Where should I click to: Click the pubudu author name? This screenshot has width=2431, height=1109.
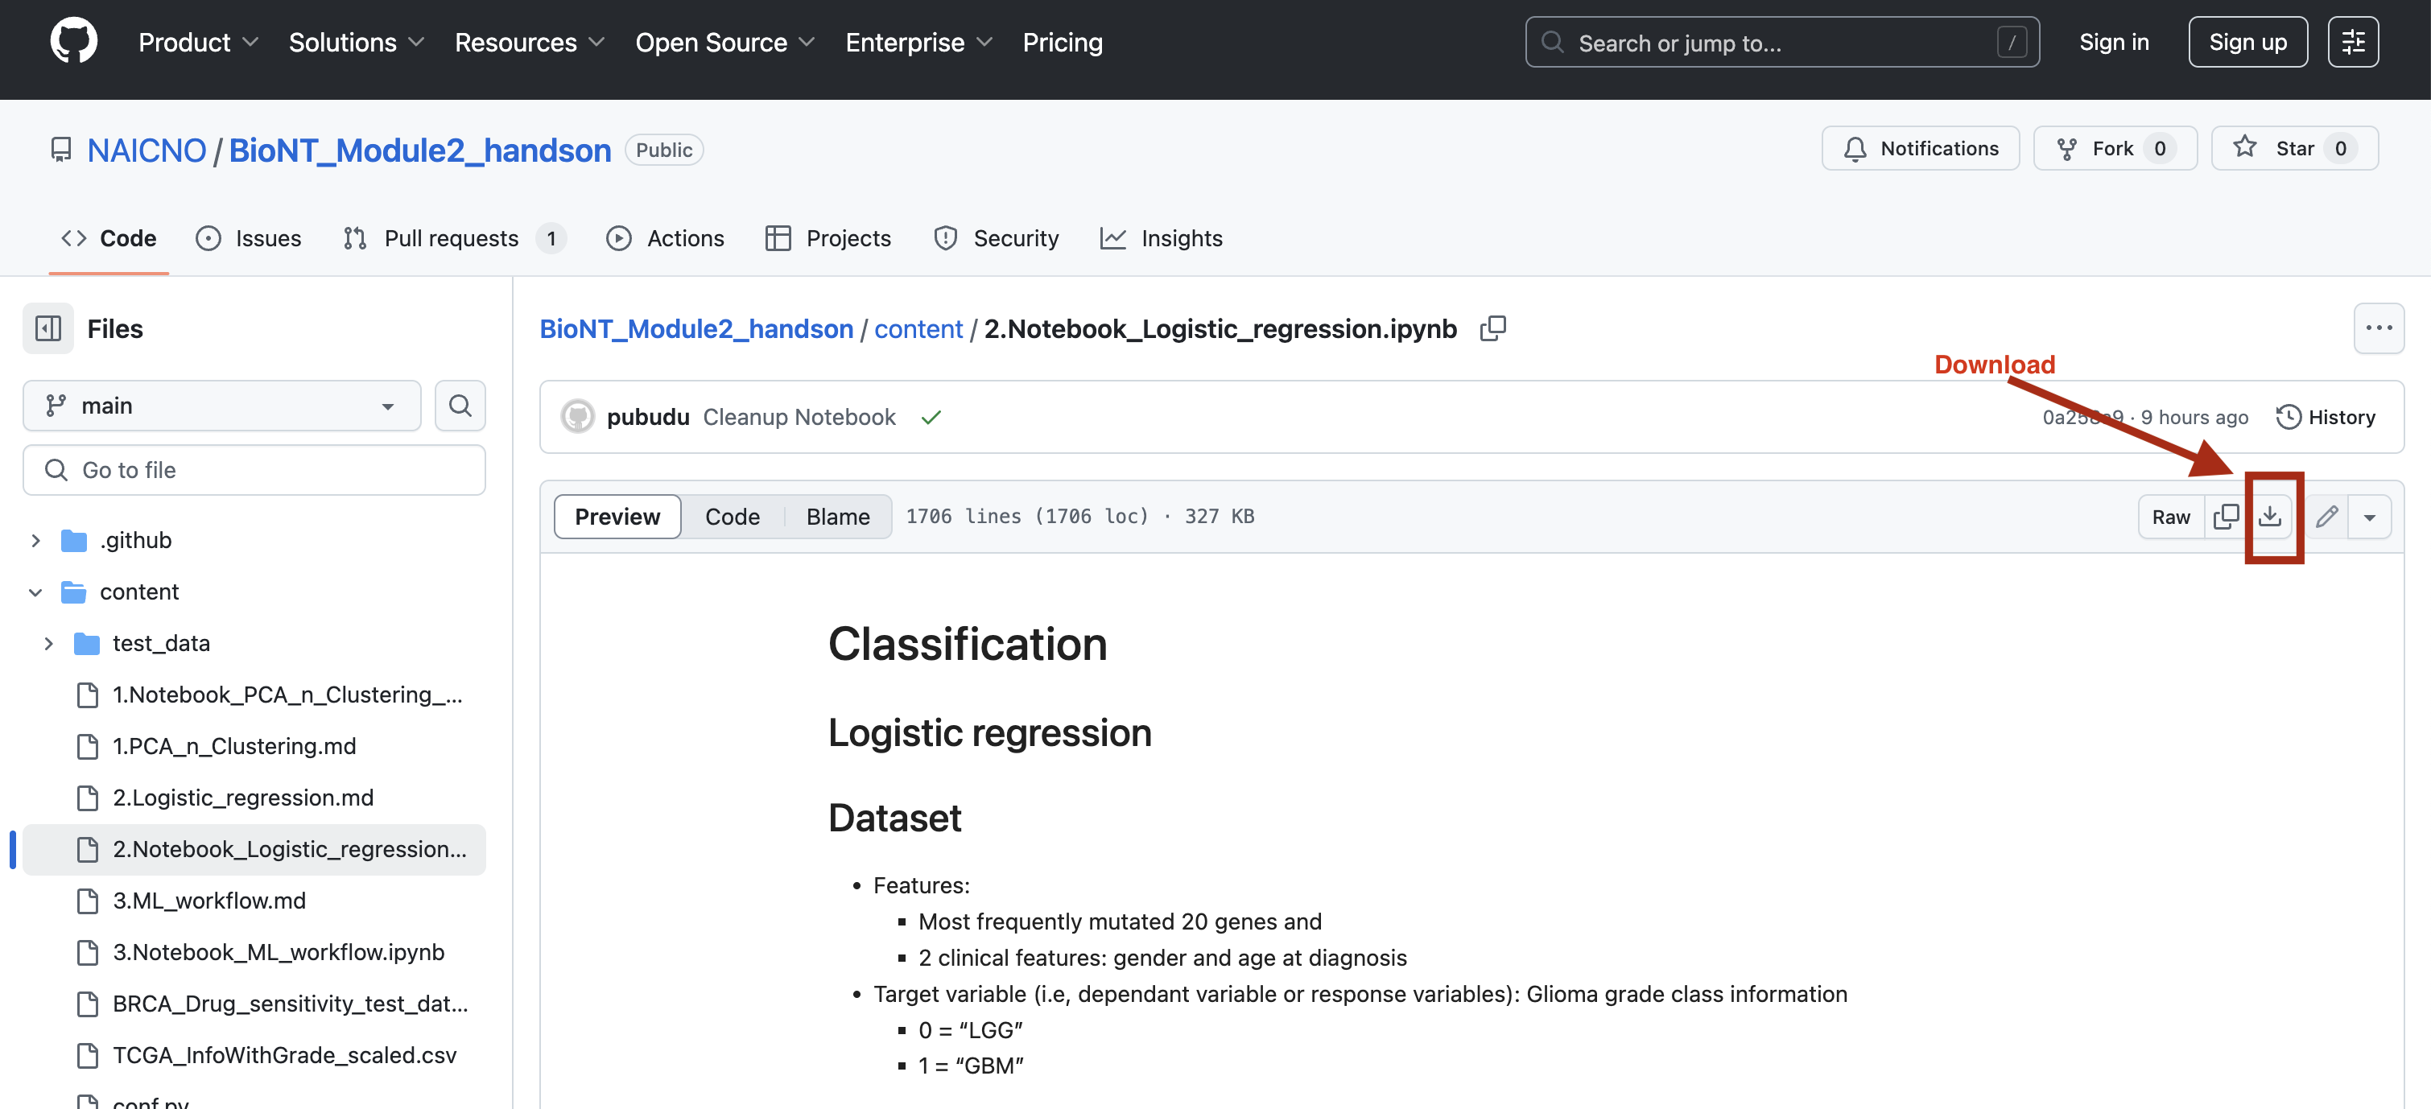click(x=648, y=417)
